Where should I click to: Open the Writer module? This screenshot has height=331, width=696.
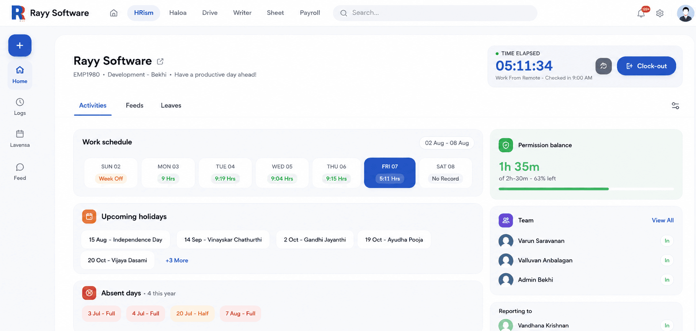tap(242, 13)
